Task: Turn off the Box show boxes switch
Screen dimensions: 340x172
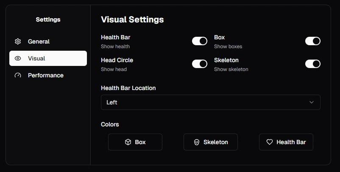Action: (x=313, y=41)
